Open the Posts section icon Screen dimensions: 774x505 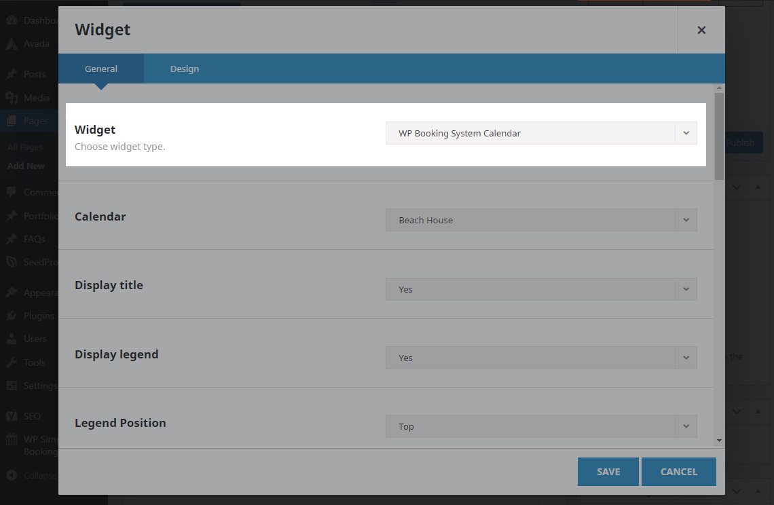point(12,73)
